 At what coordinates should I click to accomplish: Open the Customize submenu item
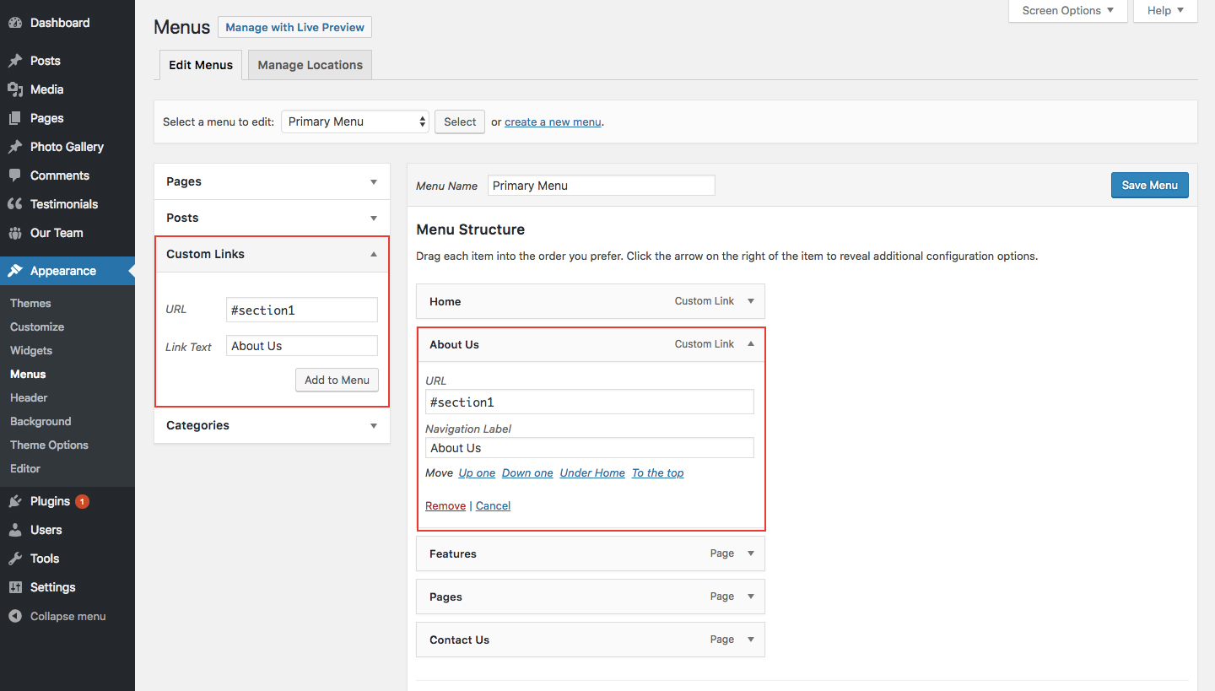[x=37, y=327]
